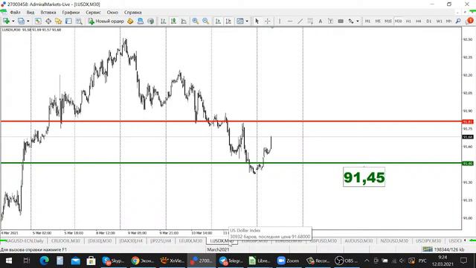
Task: Click the Profiles toolbar icon
Action: [x=21, y=21]
